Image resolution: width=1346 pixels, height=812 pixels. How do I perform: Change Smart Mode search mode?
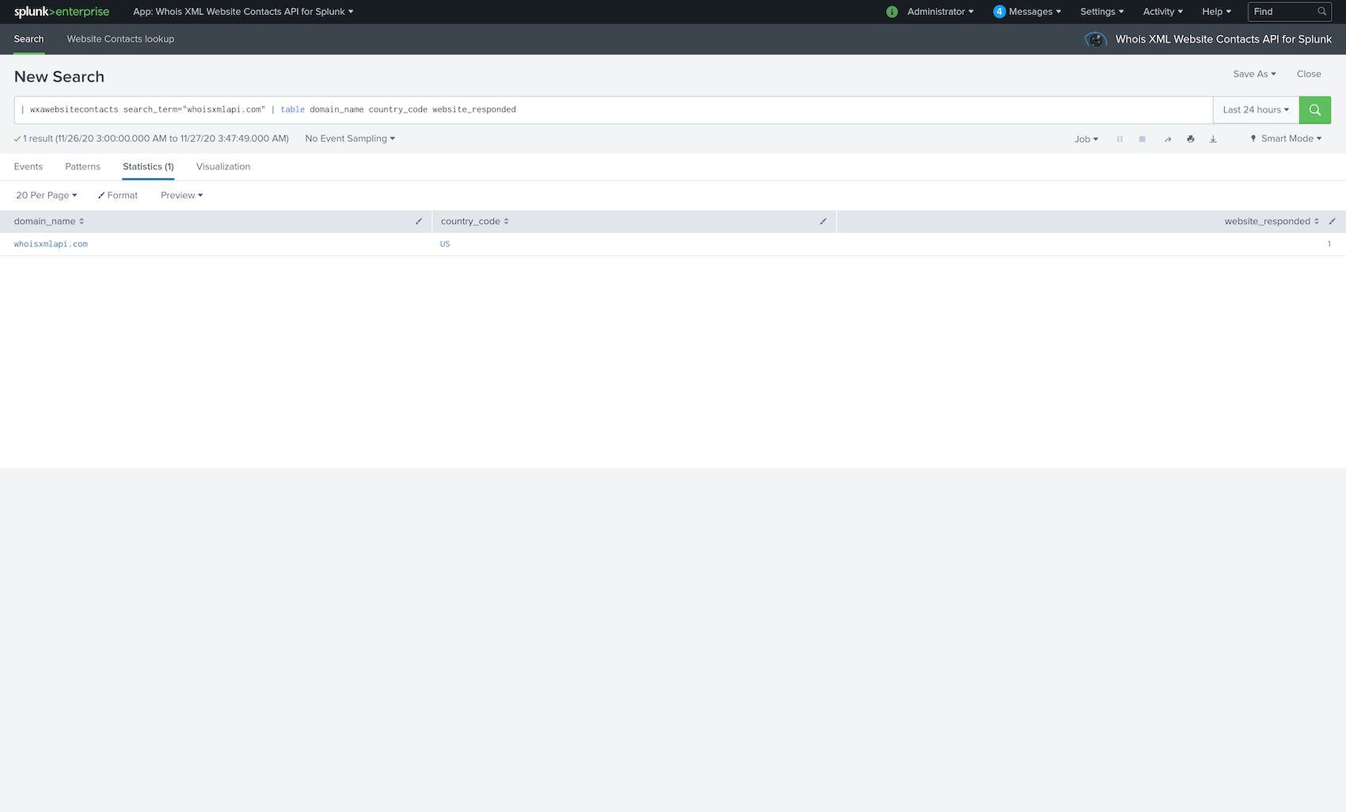pos(1286,139)
